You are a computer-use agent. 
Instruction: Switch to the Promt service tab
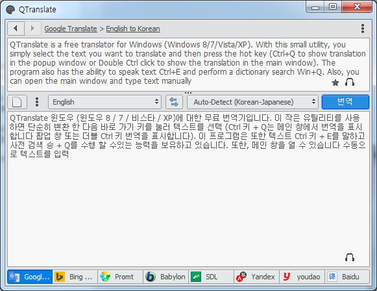point(120,277)
